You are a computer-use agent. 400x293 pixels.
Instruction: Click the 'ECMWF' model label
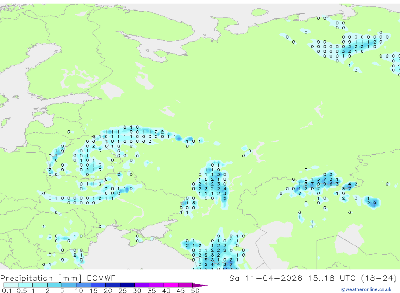[101, 278]
